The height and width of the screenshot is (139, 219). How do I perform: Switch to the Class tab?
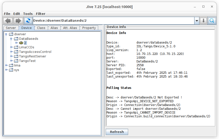41,28
